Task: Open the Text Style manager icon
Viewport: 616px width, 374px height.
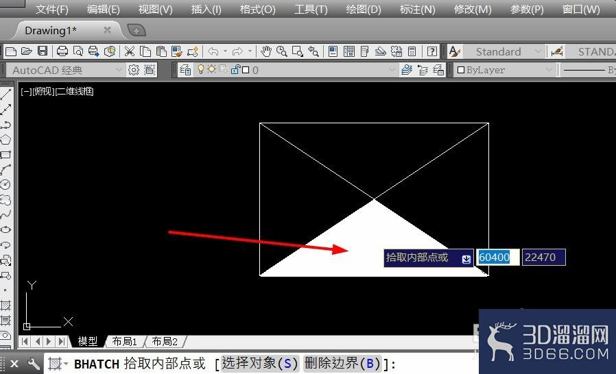Action: tap(455, 51)
